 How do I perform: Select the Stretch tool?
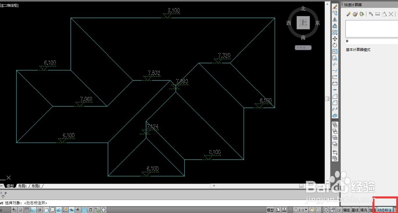click(335, 58)
